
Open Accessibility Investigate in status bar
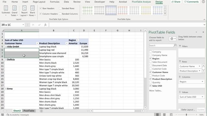click(x=18, y=115)
